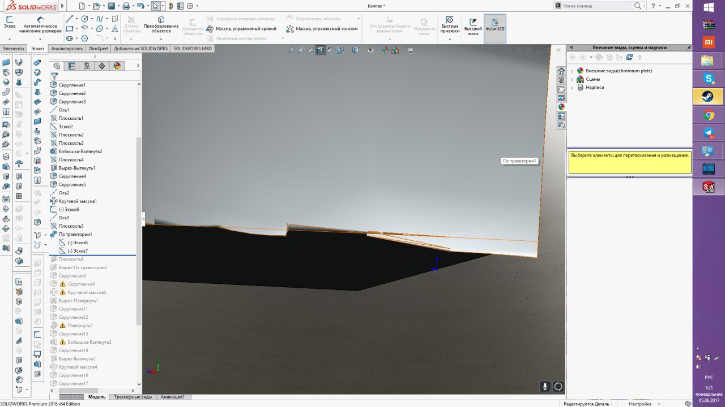Toggle Section View in view toolbar

(321, 50)
